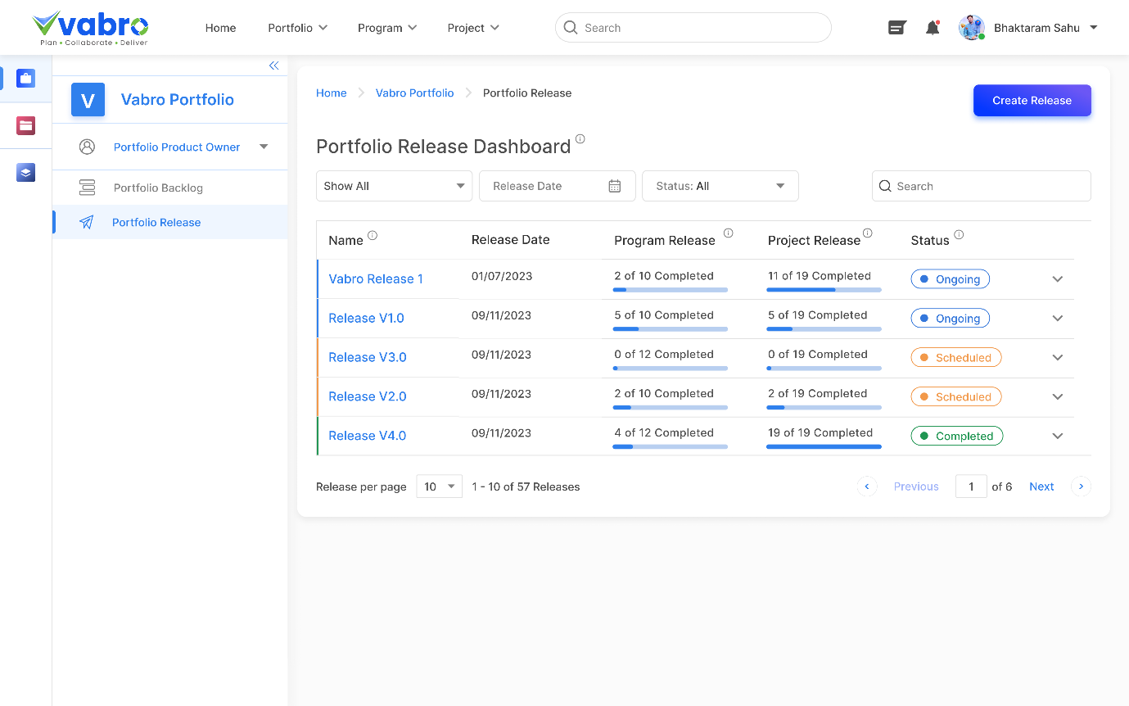Click the Next pagination link

pos(1041,487)
